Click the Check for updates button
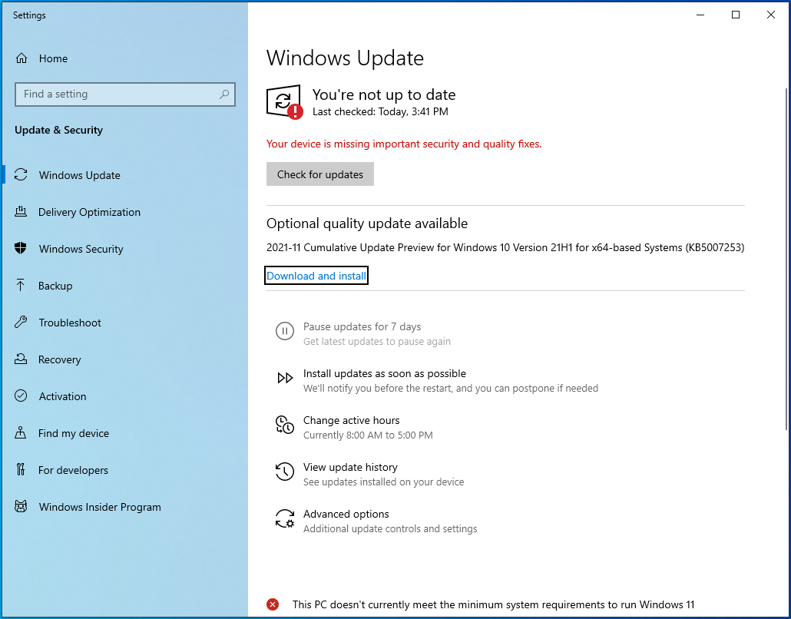The height and width of the screenshot is (619, 791). [x=319, y=174]
